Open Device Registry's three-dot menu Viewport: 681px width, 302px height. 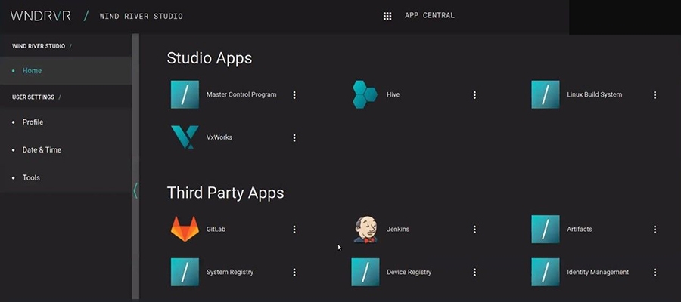click(x=474, y=272)
